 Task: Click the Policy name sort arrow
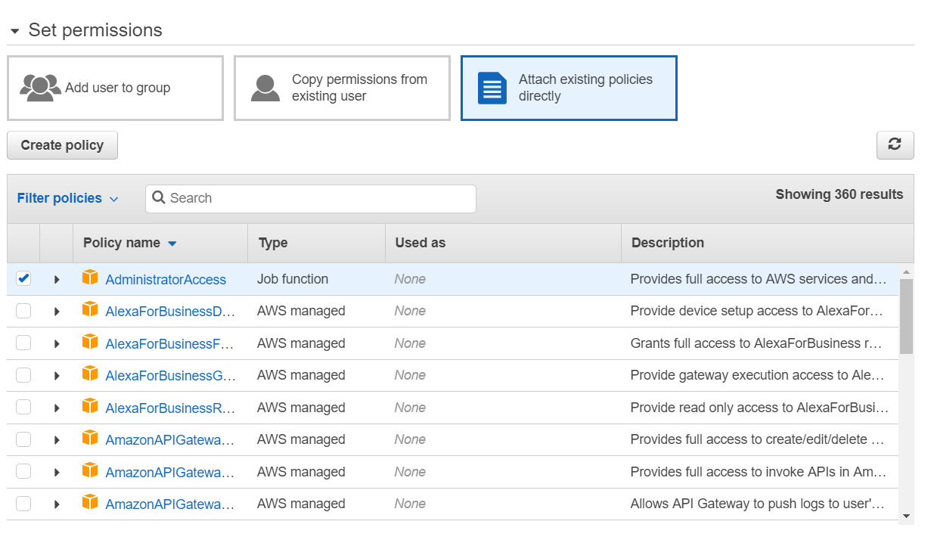point(172,244)
